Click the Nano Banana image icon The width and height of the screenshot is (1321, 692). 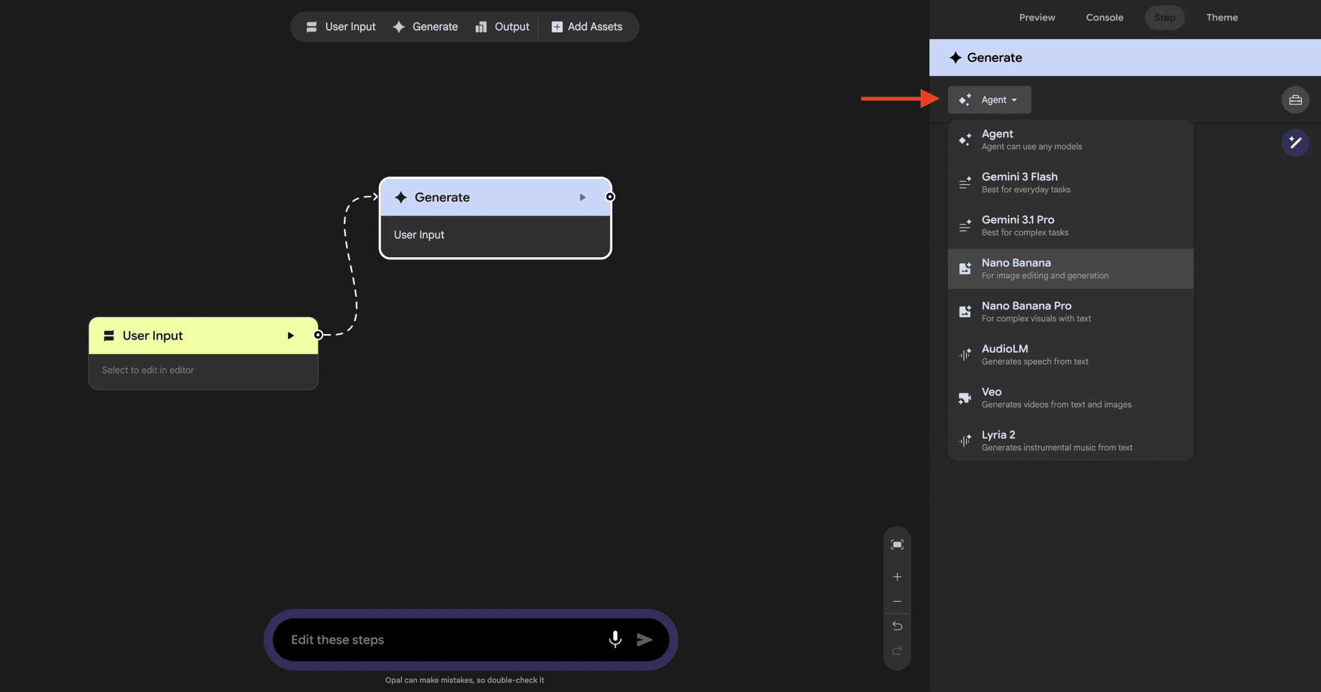(965, 269)
